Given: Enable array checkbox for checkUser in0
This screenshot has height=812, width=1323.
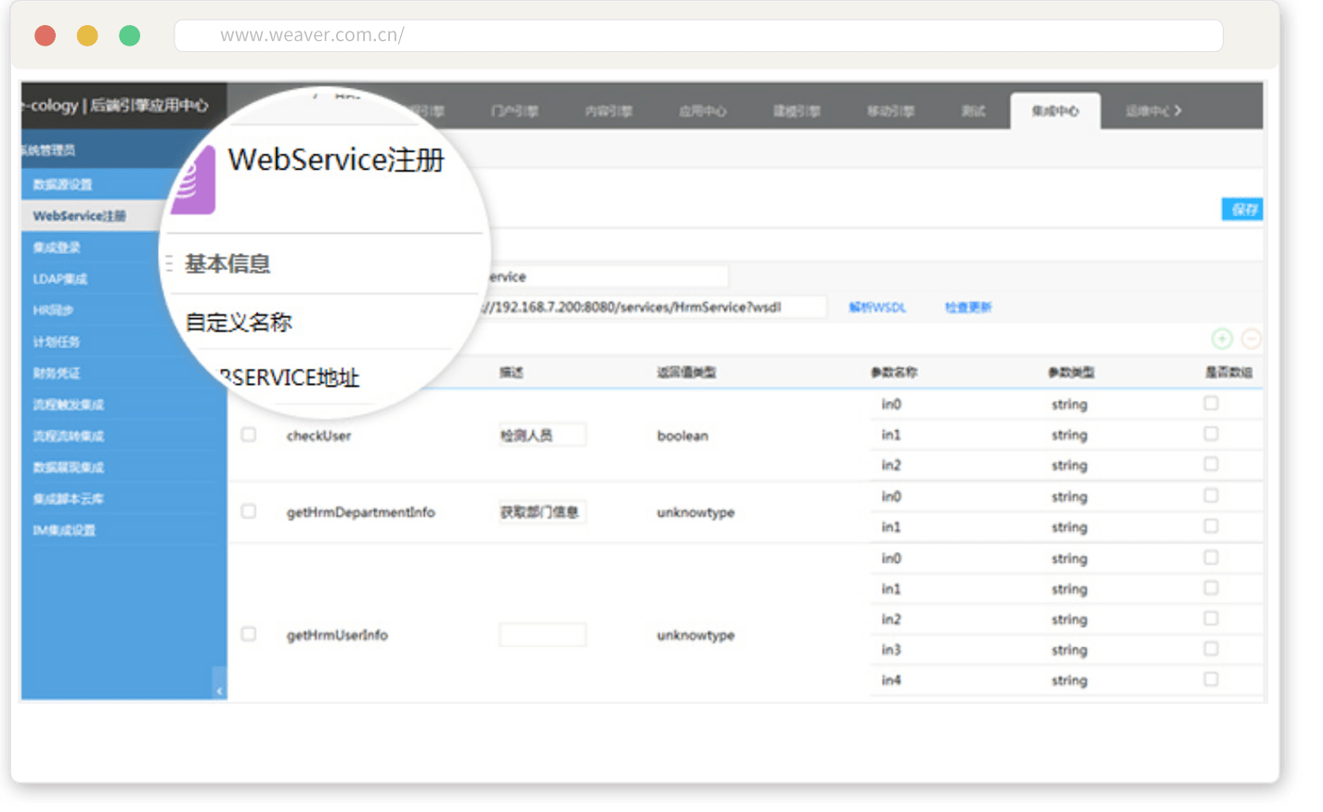Looking at the screenshot, I should 1211,404.
